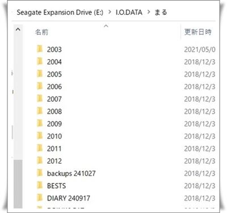227x213 pixels.
Task: Click the まる breadcrumb segment
Action: 161,12
